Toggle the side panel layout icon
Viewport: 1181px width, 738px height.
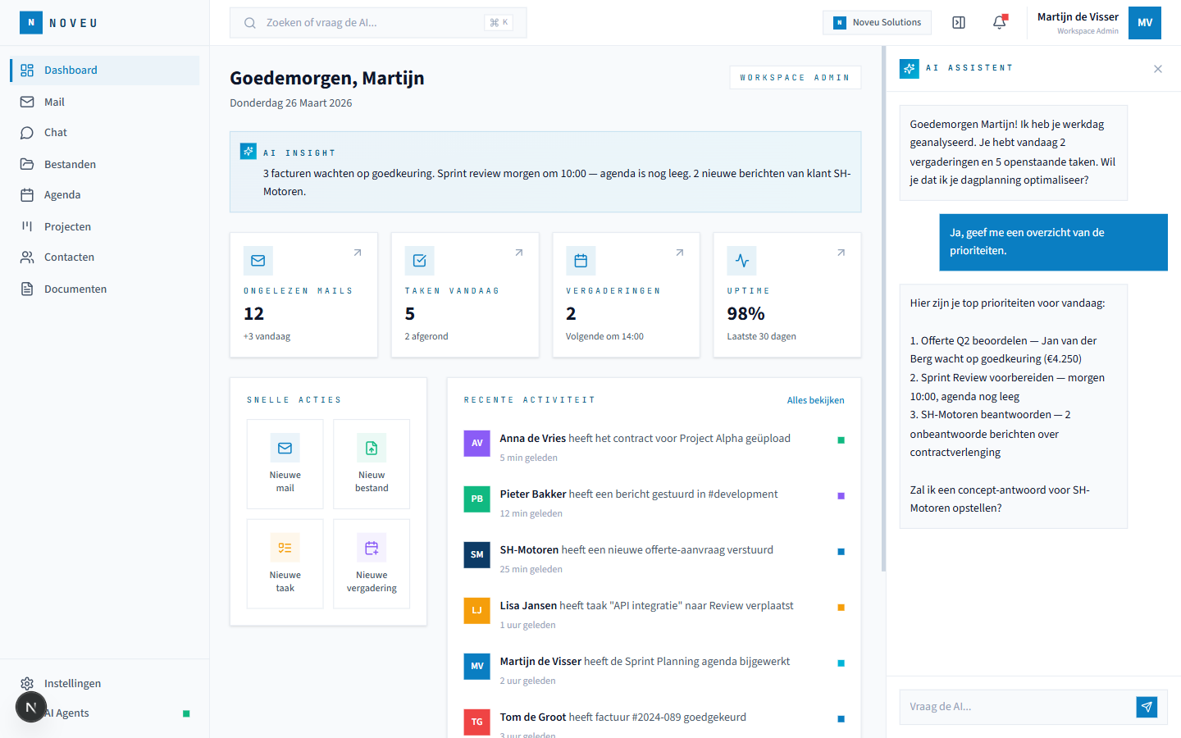(958, 23)
